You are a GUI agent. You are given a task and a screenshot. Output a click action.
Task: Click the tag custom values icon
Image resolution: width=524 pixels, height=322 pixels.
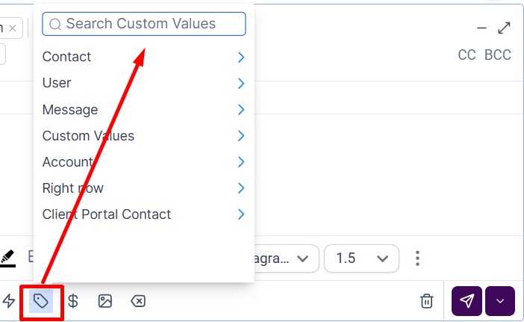point(41,301)
